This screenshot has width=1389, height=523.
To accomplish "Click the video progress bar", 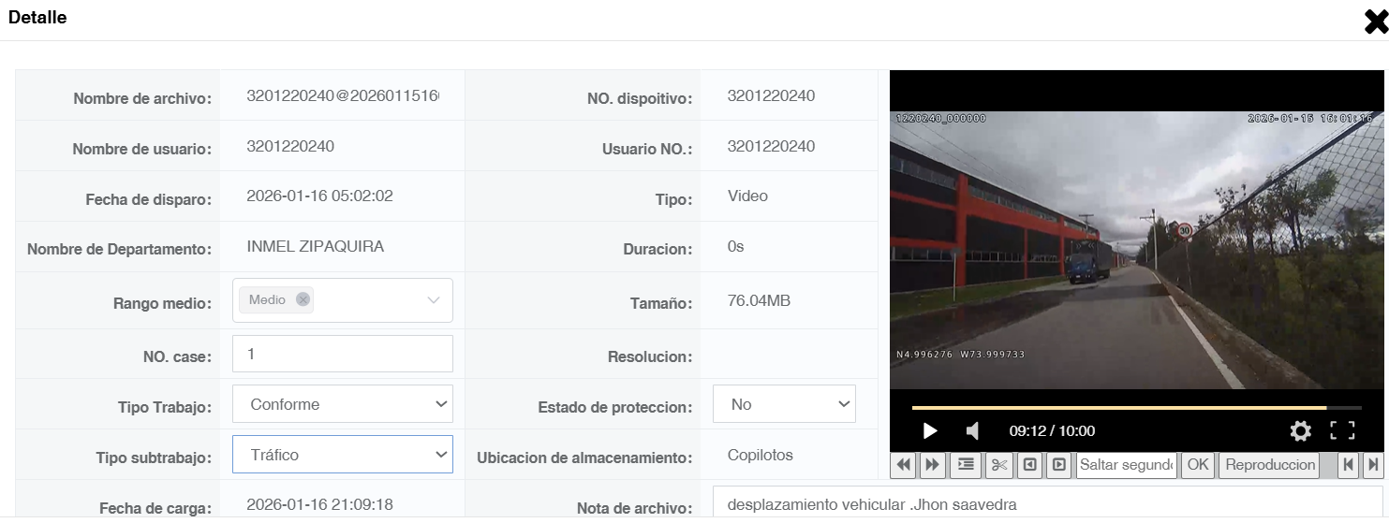I will coord(1136,408).
